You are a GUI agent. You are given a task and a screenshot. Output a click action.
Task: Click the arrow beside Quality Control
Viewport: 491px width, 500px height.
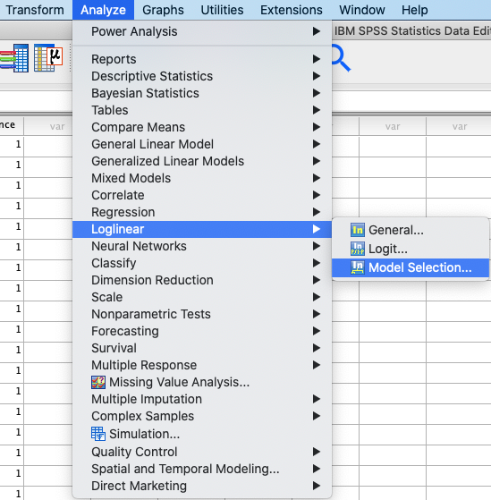317,452
